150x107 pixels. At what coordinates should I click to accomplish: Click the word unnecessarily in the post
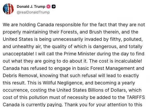[68, 39]
